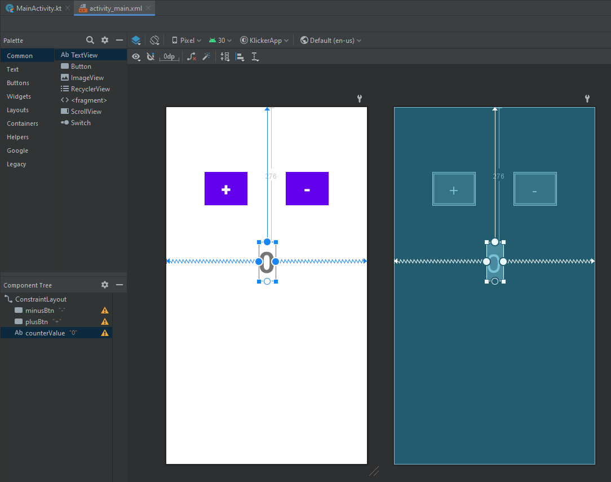
Task: Click the counter text's right constraint handle in design view
Action: coord(276,262)
